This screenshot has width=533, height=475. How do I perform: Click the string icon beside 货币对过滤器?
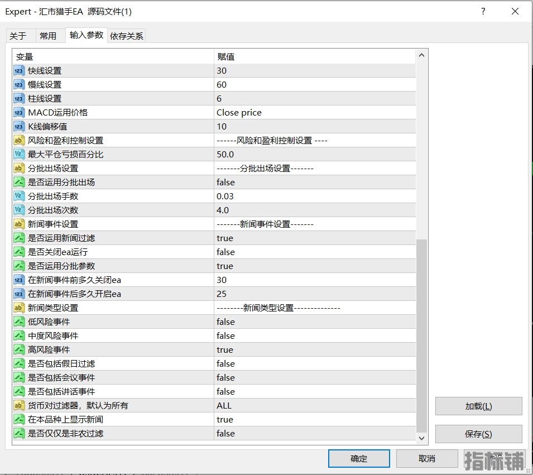point(19,405)
